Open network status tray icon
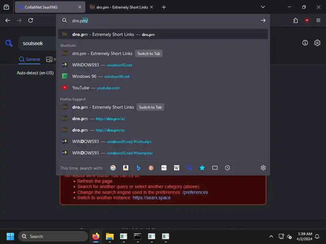Image resolution: width=326 pixels, height=244 pixels. coord(281,236)
